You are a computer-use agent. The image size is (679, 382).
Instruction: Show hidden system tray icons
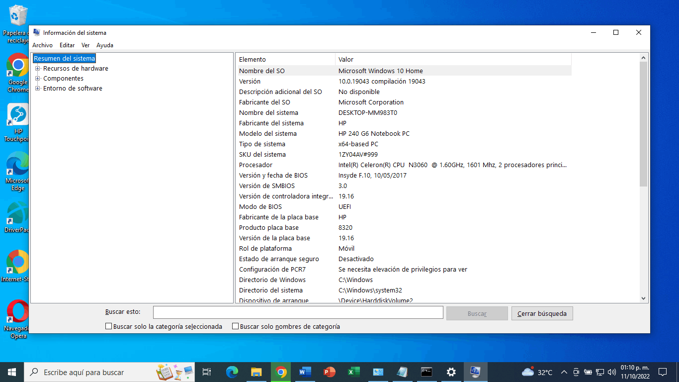pyautogui.click(x=564, y=372)
